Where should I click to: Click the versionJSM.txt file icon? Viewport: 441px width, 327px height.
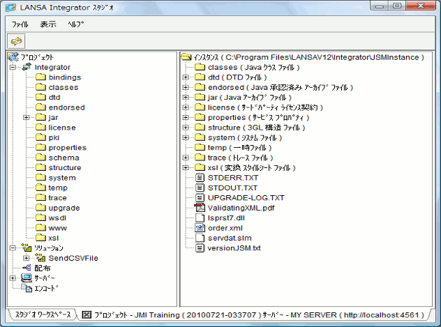coord(200,248)
